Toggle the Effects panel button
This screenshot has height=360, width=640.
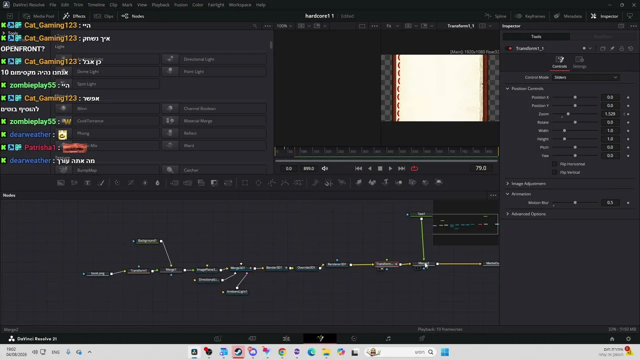pos(74,16)
